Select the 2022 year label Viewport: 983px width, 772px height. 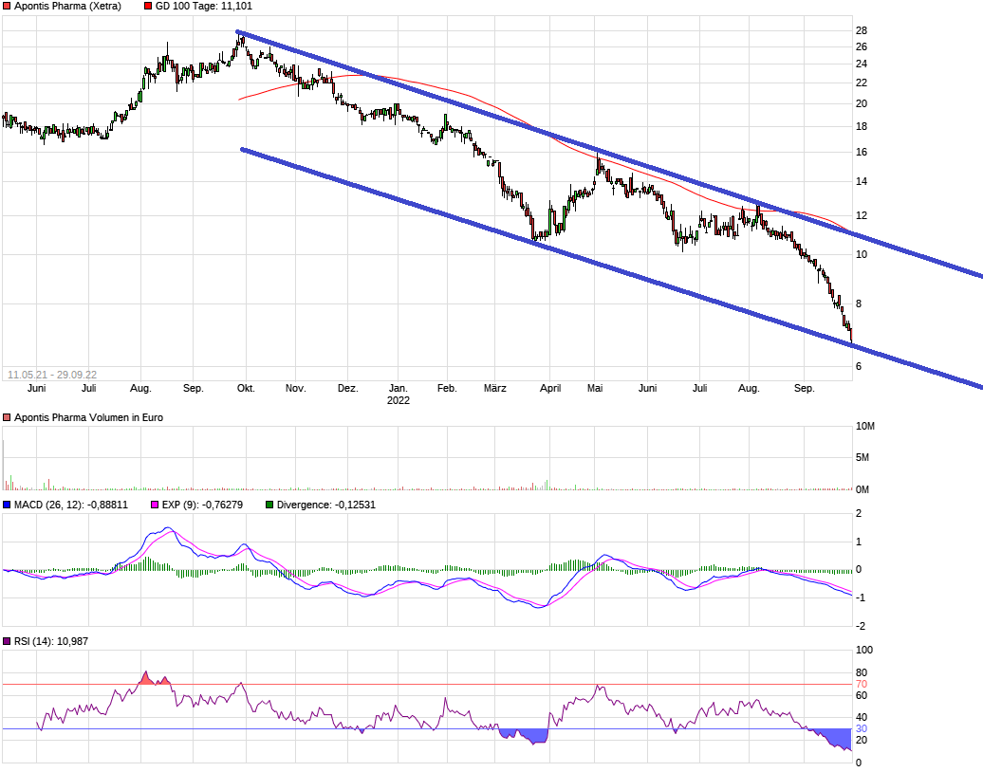point(398,400)
